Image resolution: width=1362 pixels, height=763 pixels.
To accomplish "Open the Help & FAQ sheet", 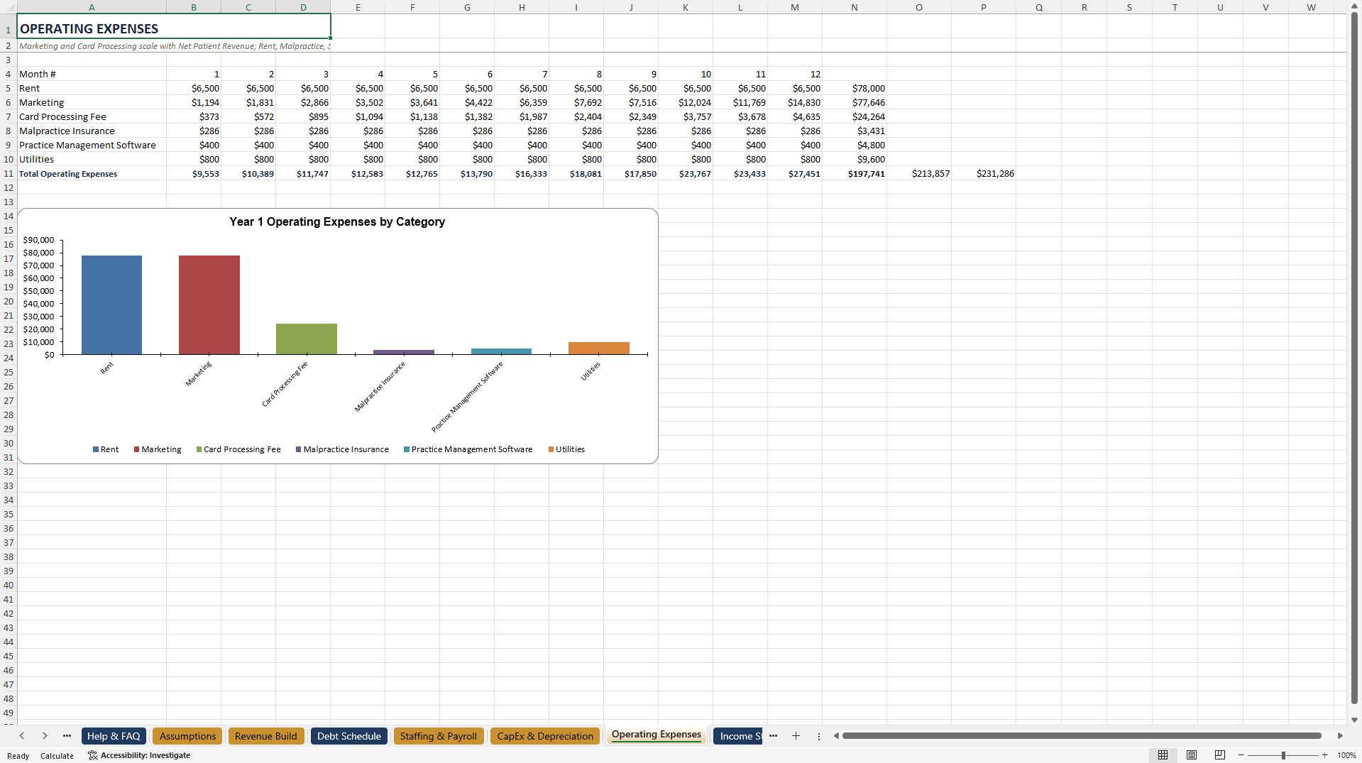I will [x=114, y=736].
